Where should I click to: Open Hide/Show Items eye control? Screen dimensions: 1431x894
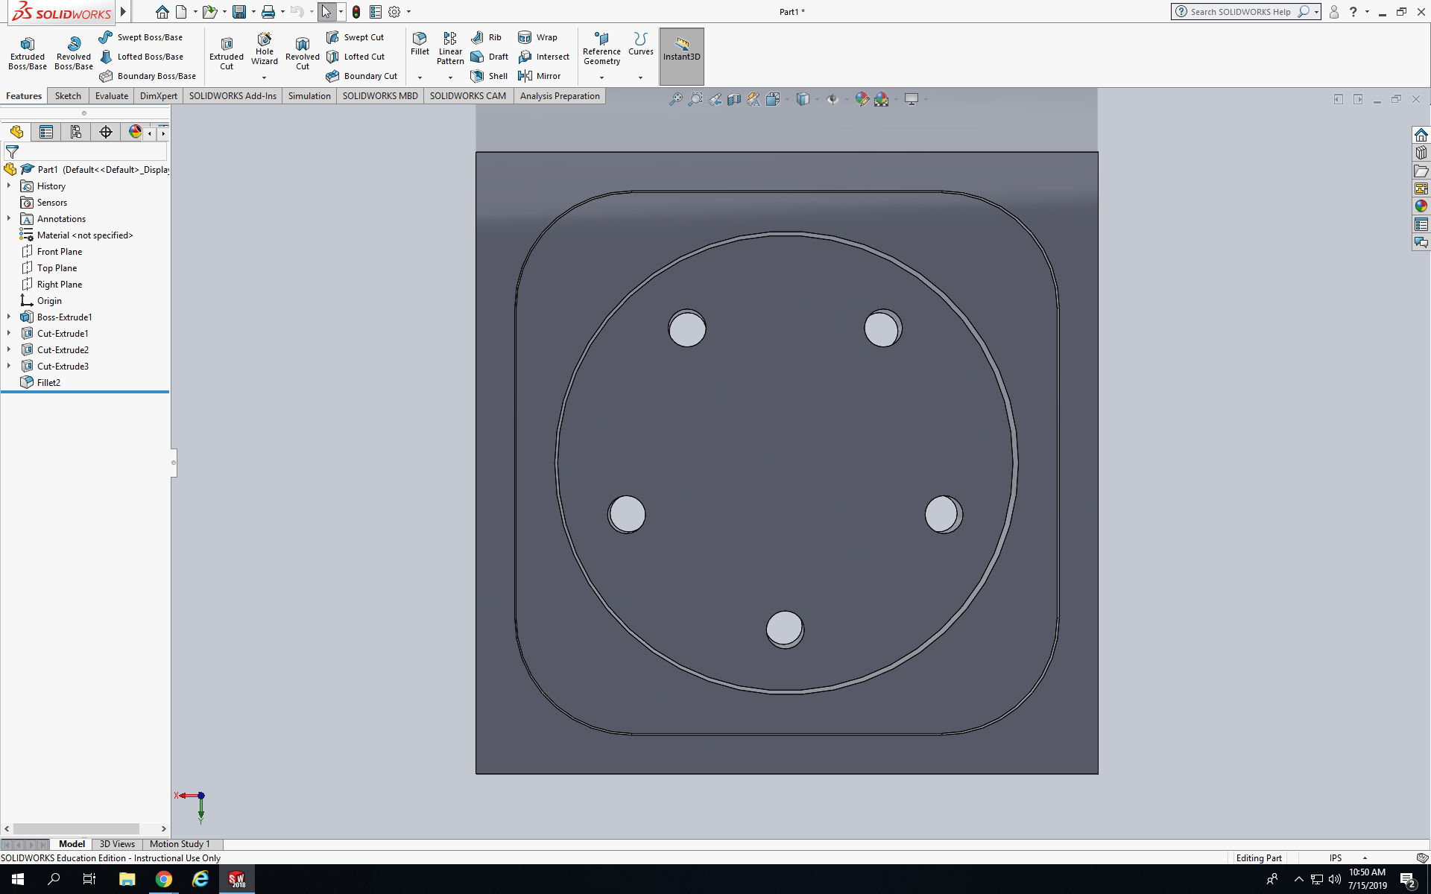[832, 99]
